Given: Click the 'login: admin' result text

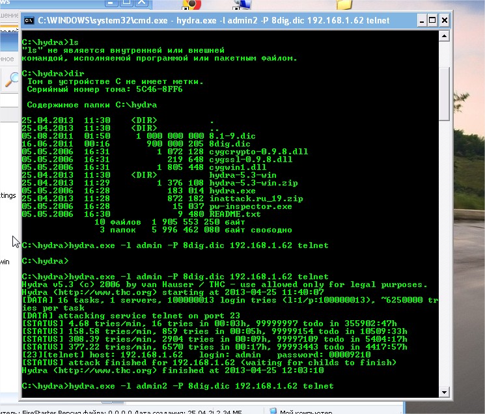Looking at the screenshot, I should point(230,355).
